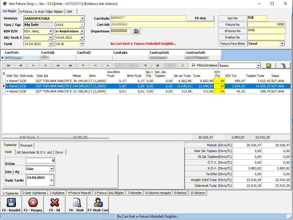Screen dimensions: 293x220
Task: Open the 4-Fatura Masrafı tab
Action: (x=79, y=193)
